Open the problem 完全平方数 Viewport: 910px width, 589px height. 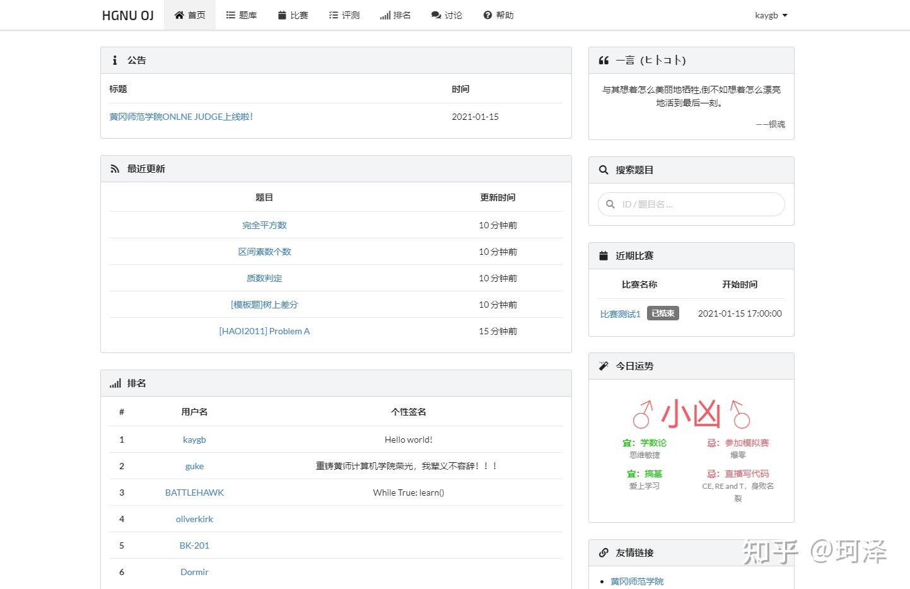click(264, 225)
